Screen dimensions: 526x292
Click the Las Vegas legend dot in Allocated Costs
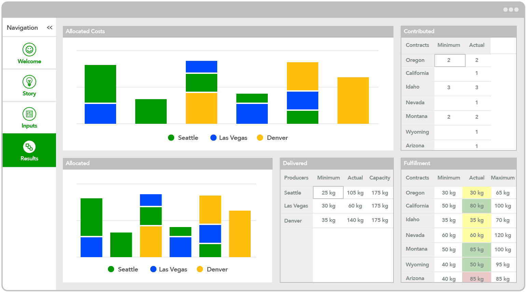coord(213,138)
